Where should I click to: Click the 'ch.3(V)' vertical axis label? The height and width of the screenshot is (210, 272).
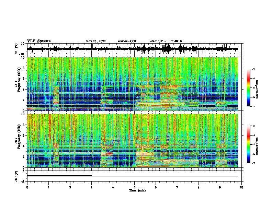coord(16,176)
